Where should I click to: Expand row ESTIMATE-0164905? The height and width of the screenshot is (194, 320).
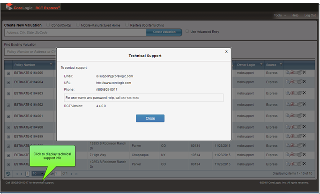point(8,73)
